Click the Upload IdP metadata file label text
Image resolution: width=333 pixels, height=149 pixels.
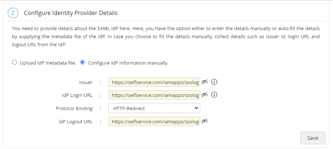click(48, 63)
